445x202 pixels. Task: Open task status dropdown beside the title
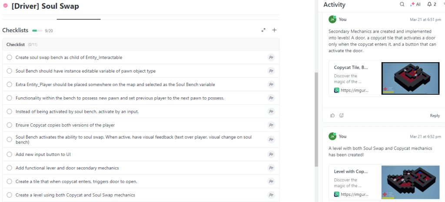5,7
